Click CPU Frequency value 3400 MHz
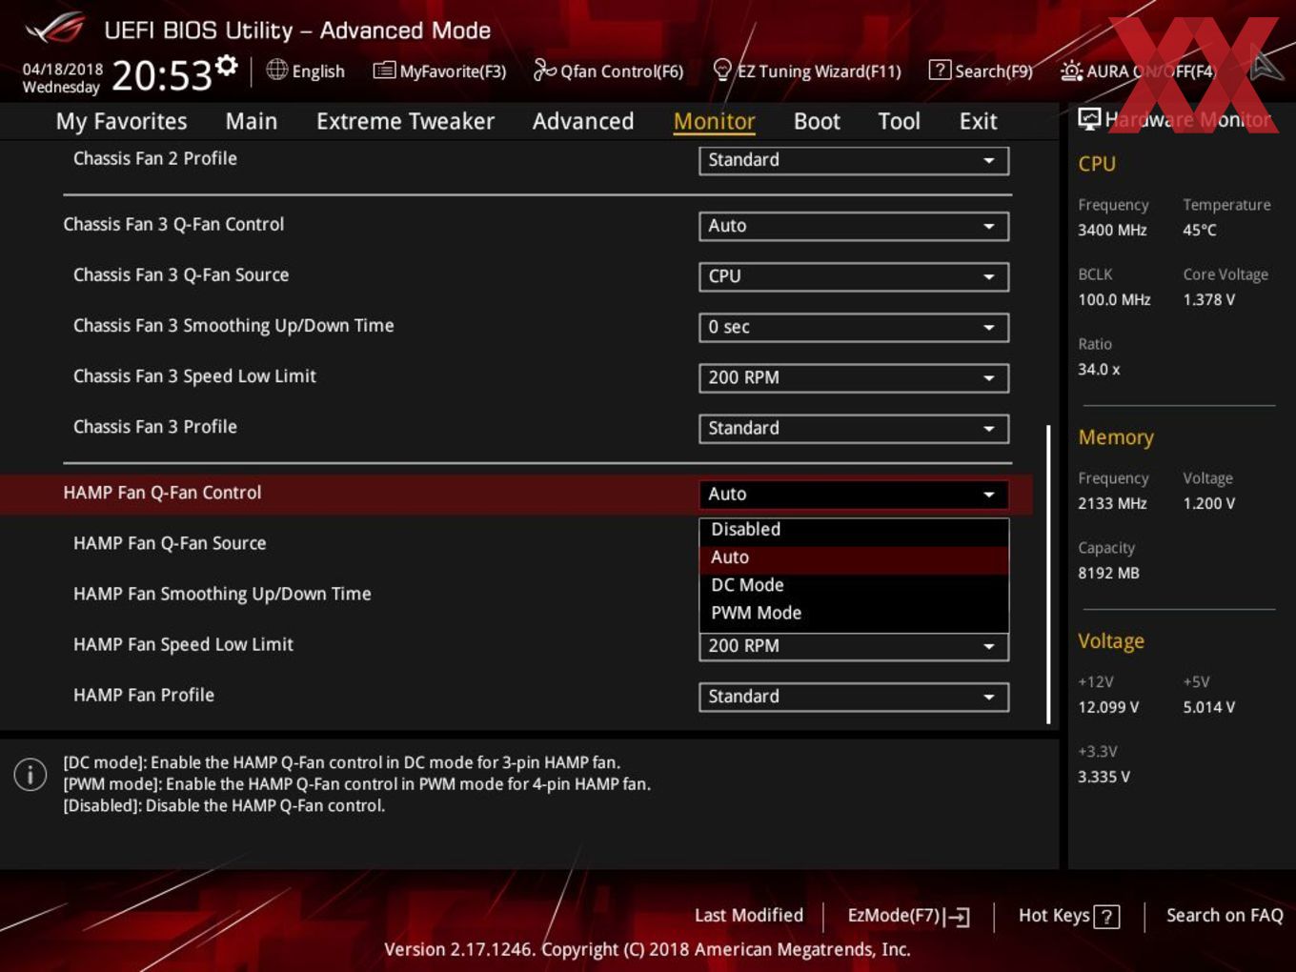Viewport: 1296px width, 972px height. coord(1112,230)
